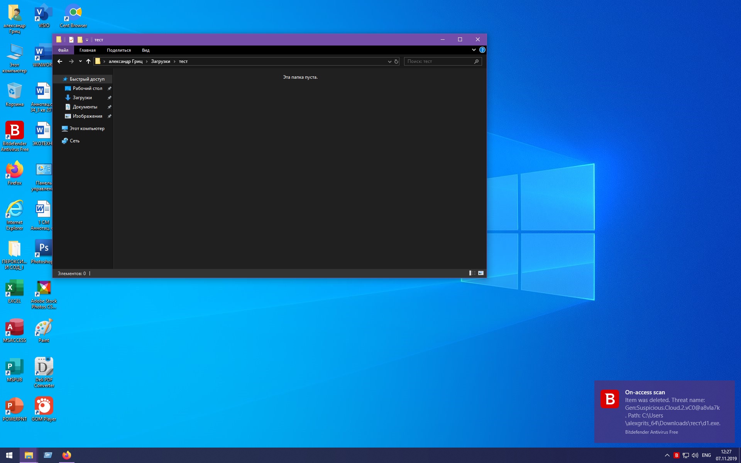The width and height of the screenshot is (741, 463).
Task: Expand the ribbon with the chevron
Action: pyautogui.click(x=474, y=50)
